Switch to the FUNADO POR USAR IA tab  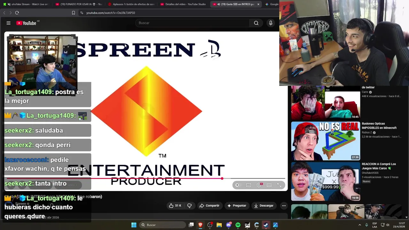[78, 4]
